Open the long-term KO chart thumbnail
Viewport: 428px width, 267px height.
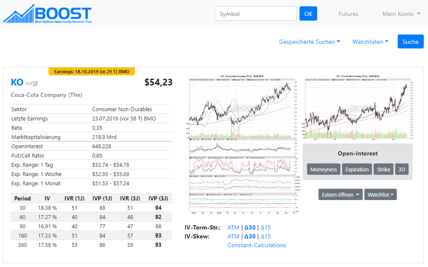(x=358, y=107)
